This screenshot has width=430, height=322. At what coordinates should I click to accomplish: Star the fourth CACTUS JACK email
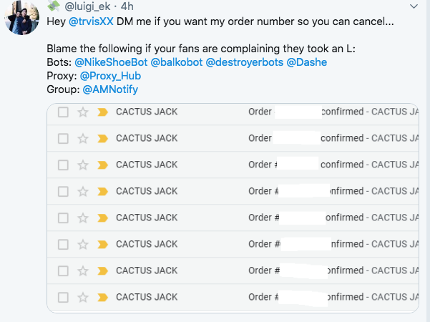pos(83,192)
